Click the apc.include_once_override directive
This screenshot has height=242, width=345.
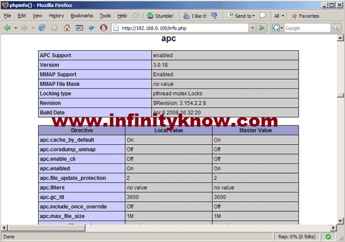(73, 207)
